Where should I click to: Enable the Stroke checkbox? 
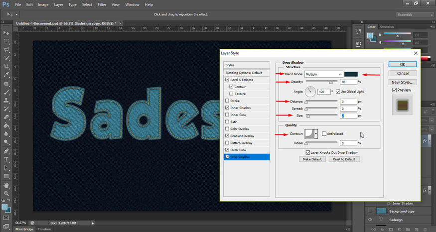click(x=227, y=101)
